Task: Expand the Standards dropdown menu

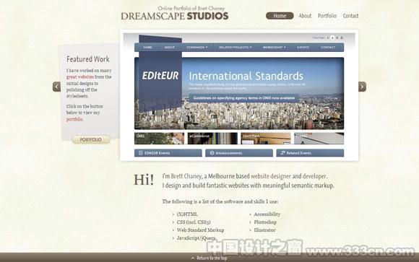Action: (x=197, y=47)
